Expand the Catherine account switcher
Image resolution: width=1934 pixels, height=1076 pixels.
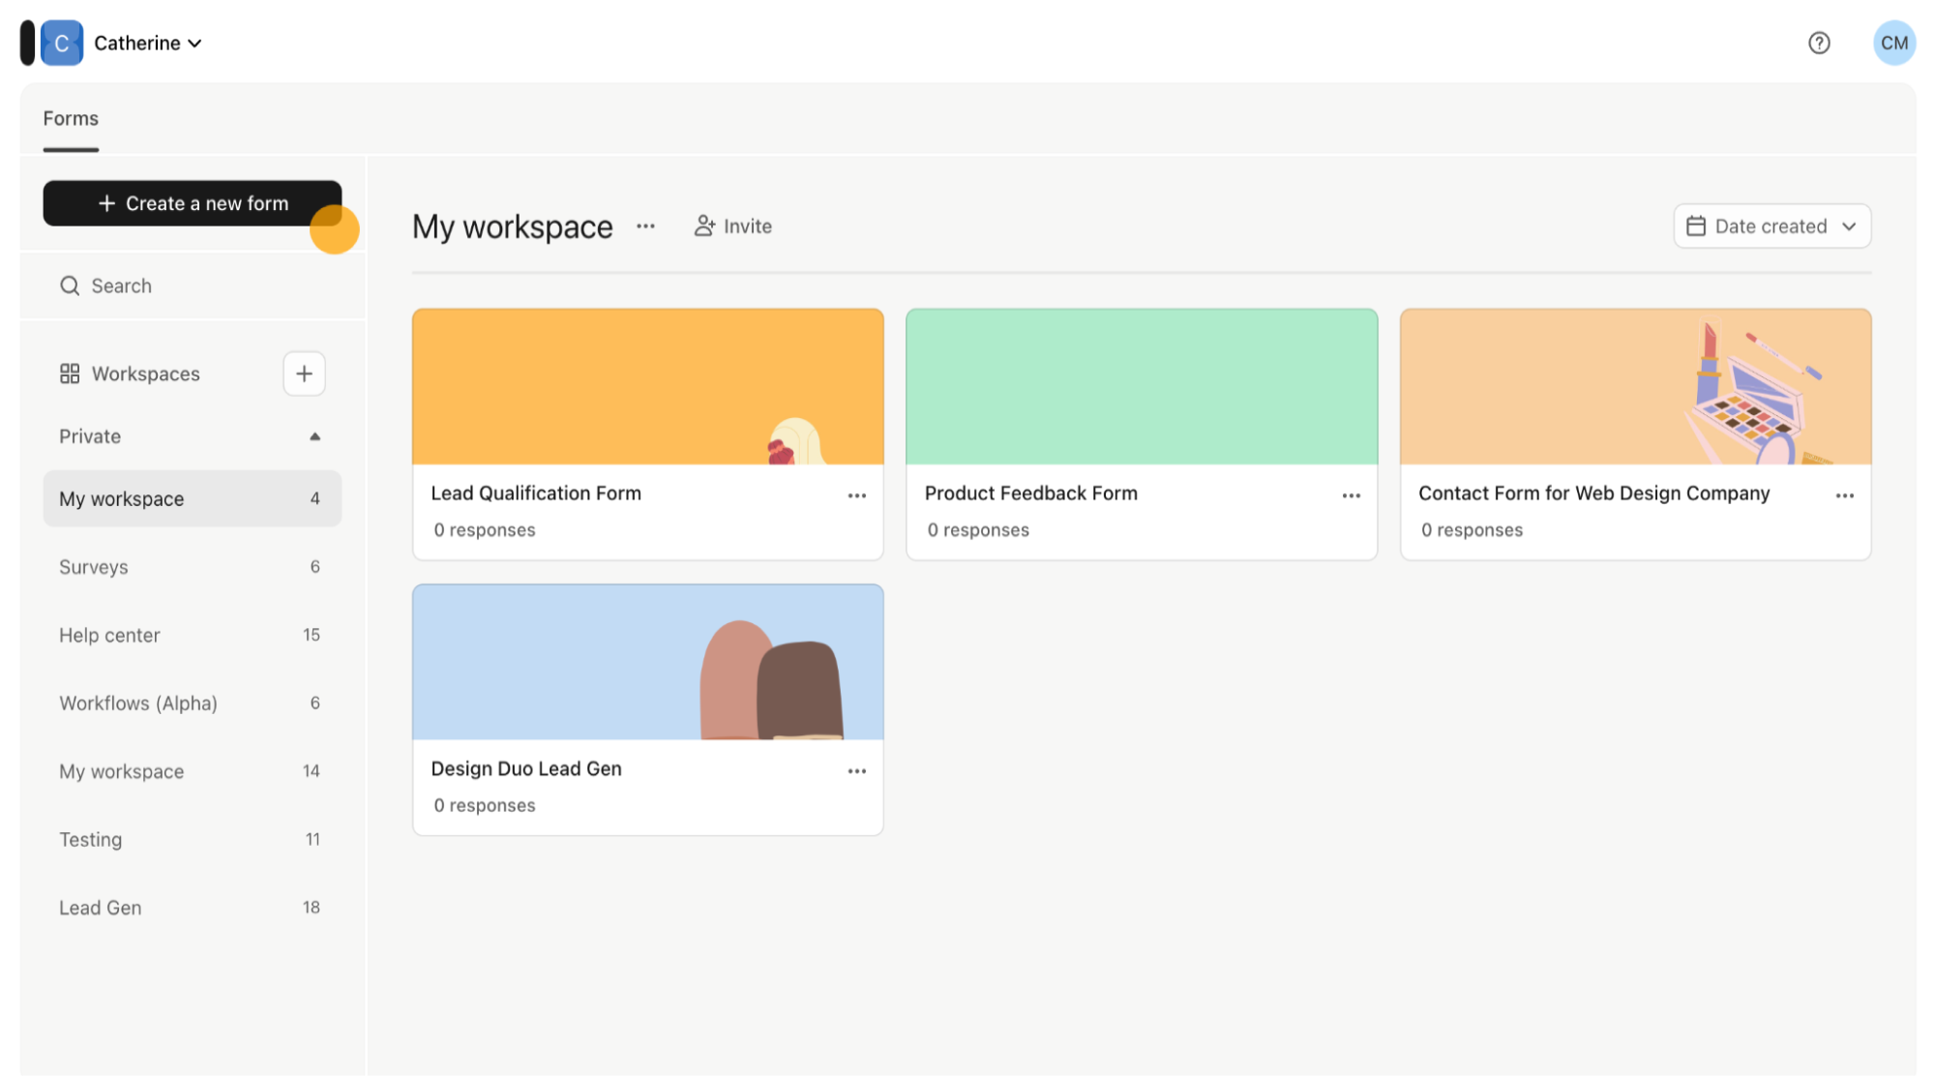147,43
